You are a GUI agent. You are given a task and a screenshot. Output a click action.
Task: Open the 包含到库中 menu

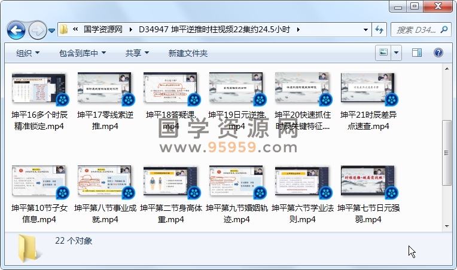coord(83,53)
